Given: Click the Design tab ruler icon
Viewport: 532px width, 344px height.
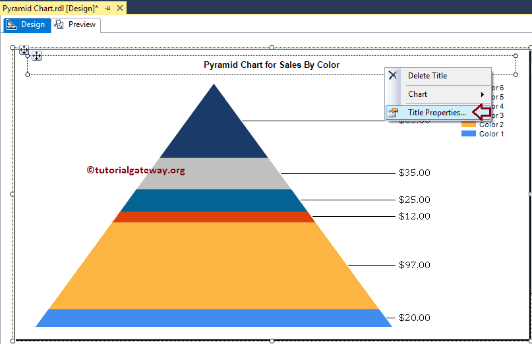Looking at the screenshot, I should [11, 24].
